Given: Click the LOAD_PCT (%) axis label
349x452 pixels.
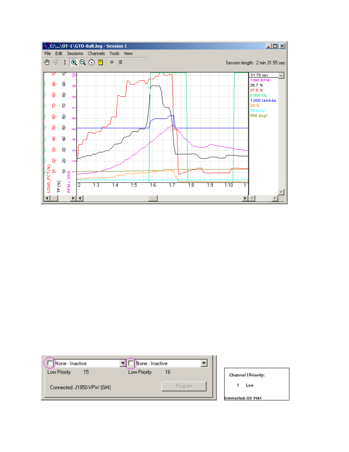Looking at the screenshot, I should (49, 179).
